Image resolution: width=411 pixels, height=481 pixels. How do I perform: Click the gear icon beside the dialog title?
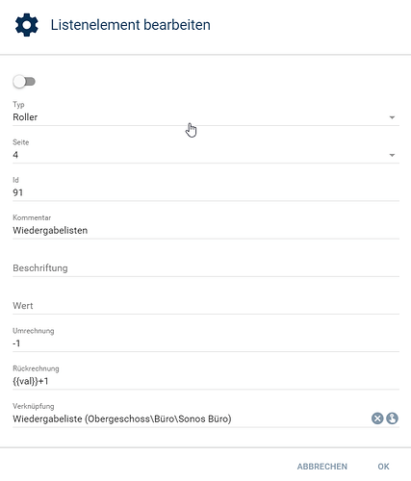pyautogui.click(x=27, y=25)
